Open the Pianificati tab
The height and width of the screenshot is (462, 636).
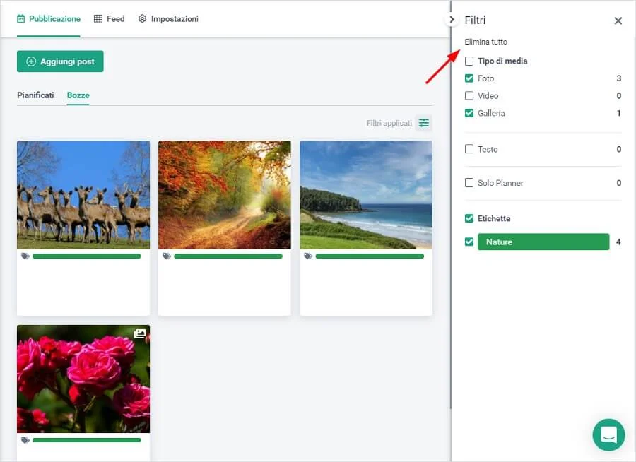[35, 95]
